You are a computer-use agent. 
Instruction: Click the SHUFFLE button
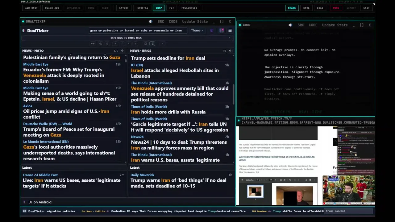[x=143, y=8]
